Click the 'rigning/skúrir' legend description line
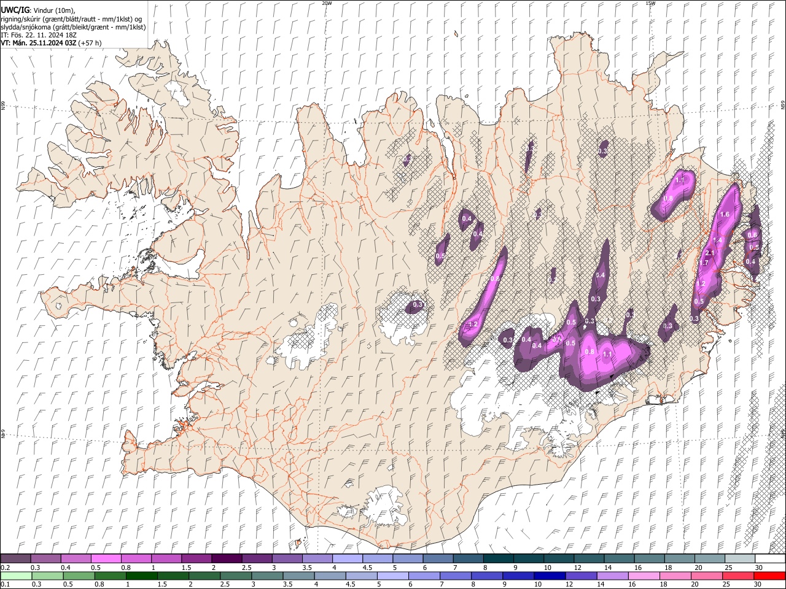 click(x=71, y=19)
